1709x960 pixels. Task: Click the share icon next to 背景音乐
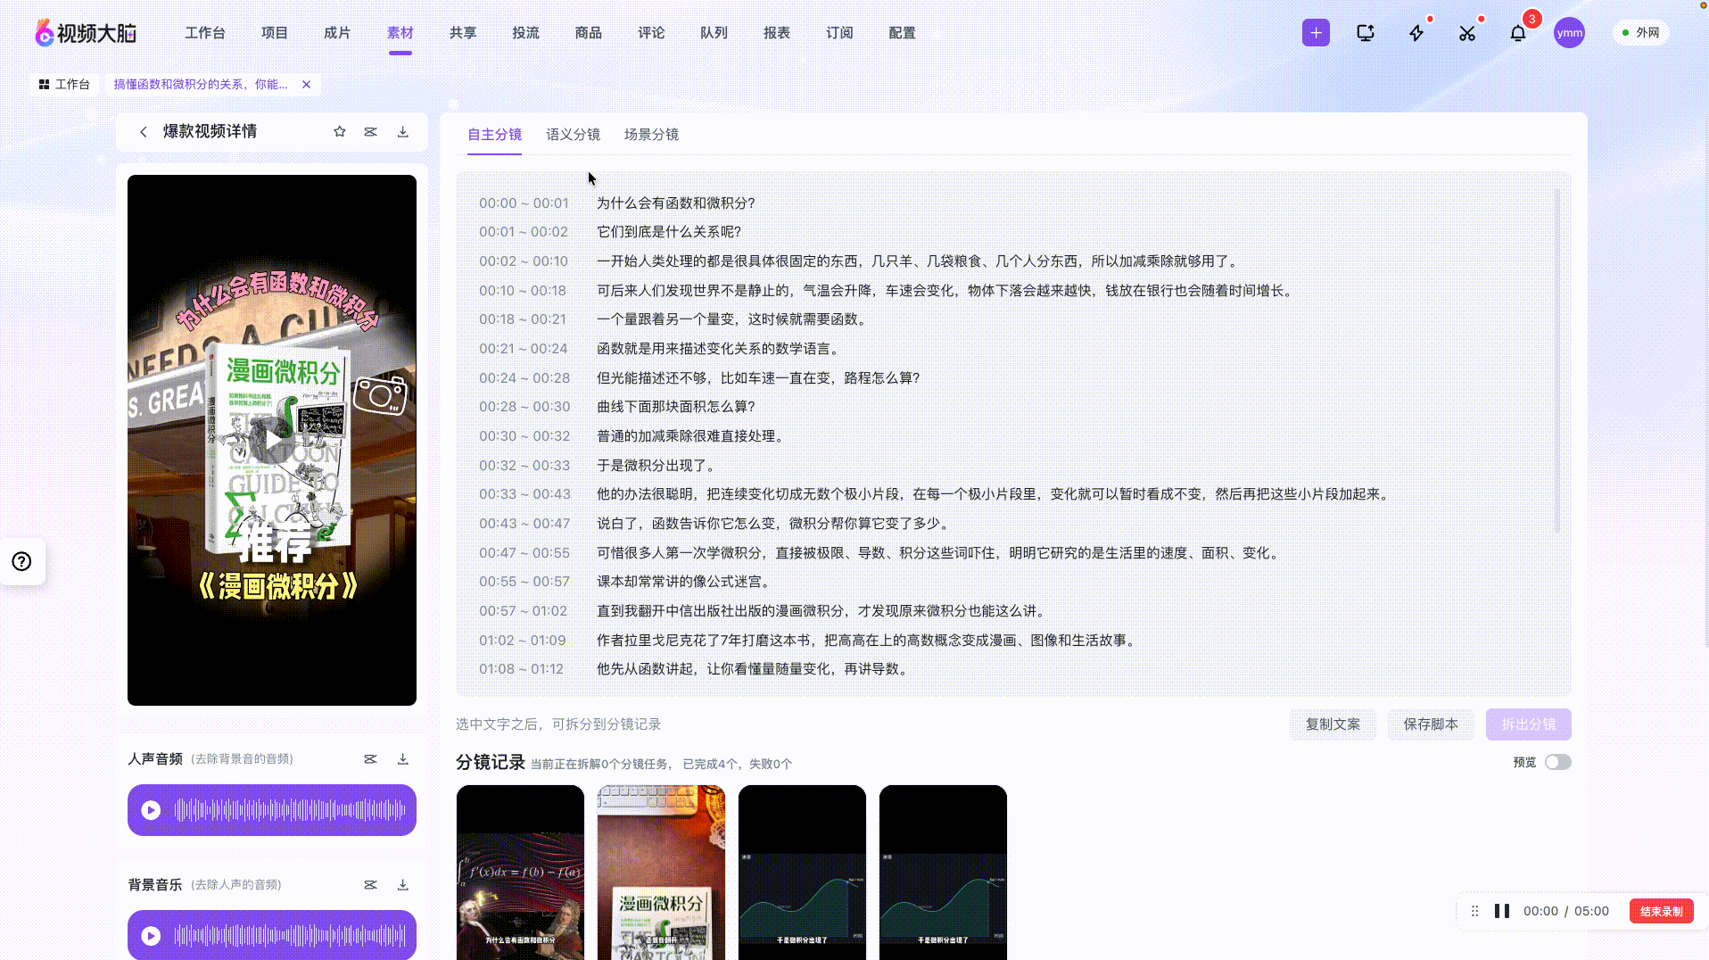pyautogui.click(x=370, y=885)
